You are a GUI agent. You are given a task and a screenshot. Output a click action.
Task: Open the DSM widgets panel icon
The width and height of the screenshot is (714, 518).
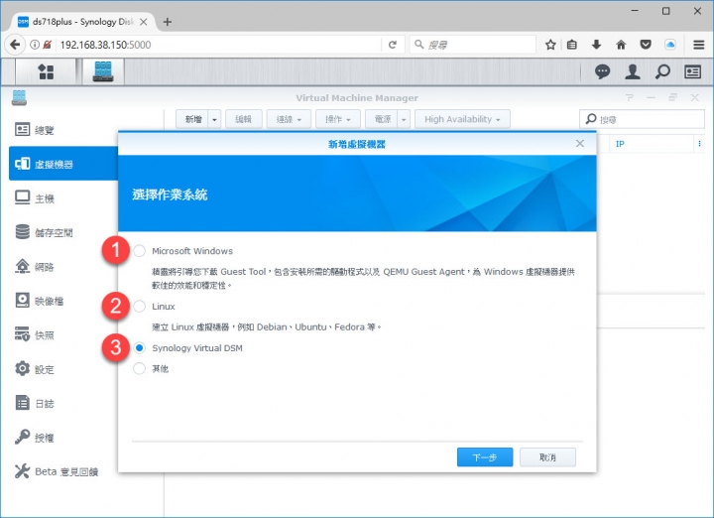[692, 71]
